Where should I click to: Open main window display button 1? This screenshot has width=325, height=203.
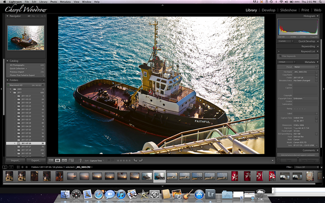4,167
